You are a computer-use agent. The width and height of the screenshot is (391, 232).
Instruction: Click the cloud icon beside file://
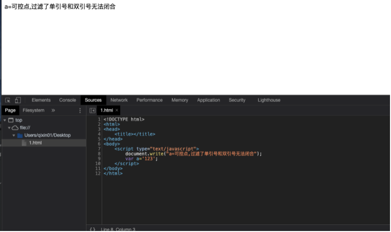pos(15,128)
